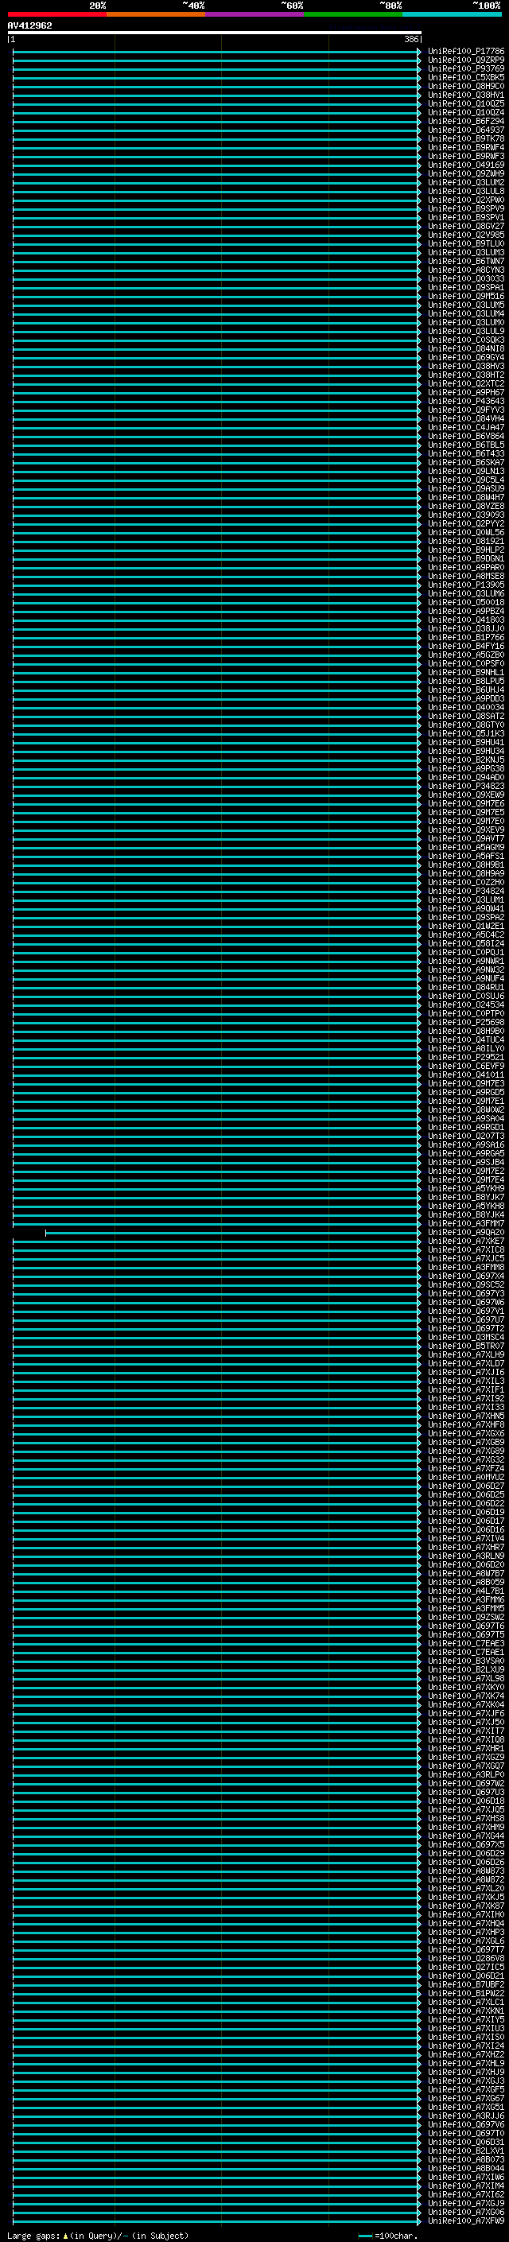
Task: Open hit UniRef100_Q9ZRP9
Action: (465, 60)
